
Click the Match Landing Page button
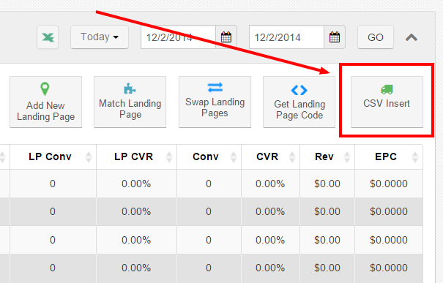(x=130, y=102)
